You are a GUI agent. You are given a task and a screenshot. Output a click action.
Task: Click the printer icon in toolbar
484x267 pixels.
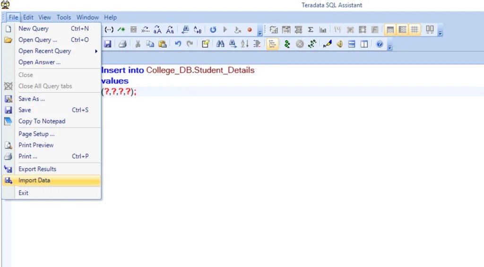point(122,44)
